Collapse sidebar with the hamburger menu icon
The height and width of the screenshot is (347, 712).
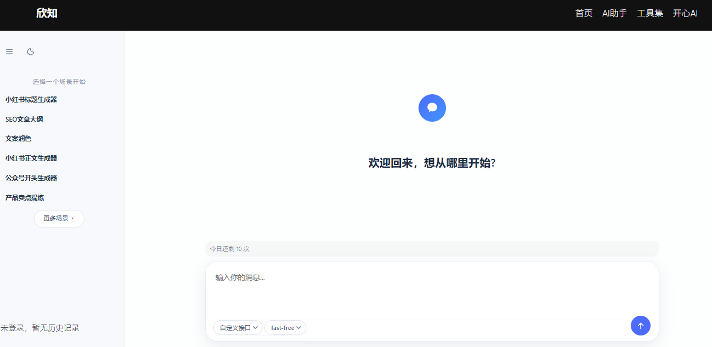9,52
